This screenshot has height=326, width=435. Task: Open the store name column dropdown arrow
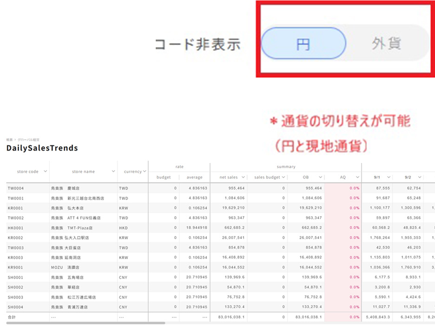point(114,171)
